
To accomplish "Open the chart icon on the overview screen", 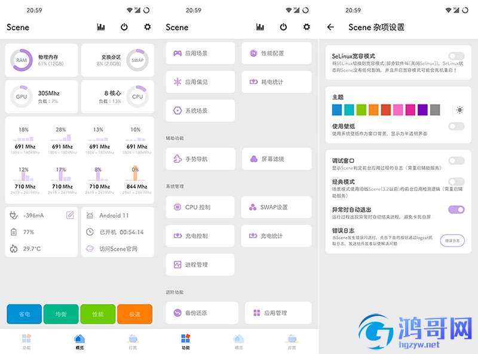I will [x=101, y=27].
